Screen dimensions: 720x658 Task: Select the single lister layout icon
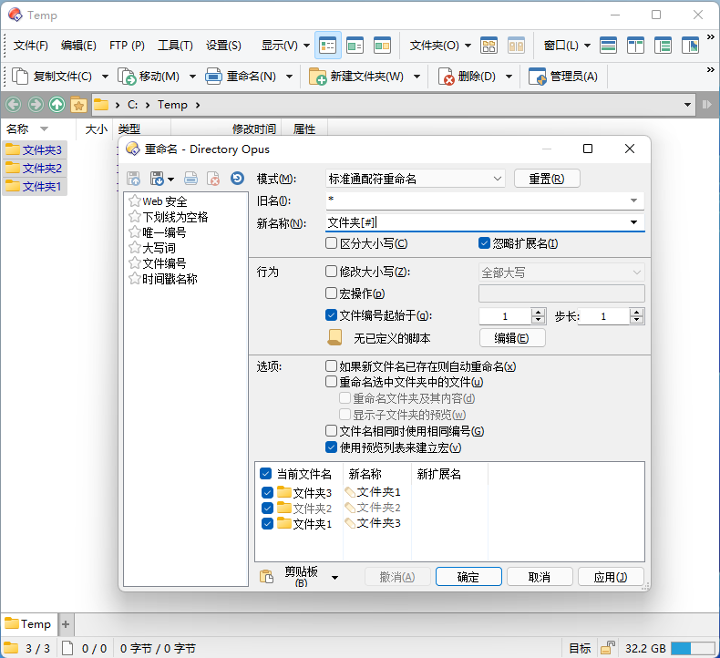pos(609,46)
